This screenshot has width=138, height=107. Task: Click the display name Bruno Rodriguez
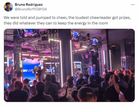(29, 4)
